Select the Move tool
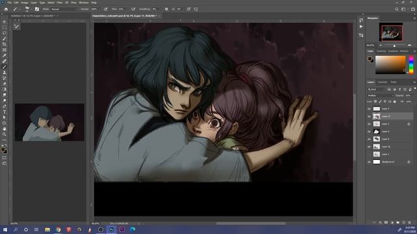The height and width of the screenshot is (234, 417). click(x=5, y=21)
